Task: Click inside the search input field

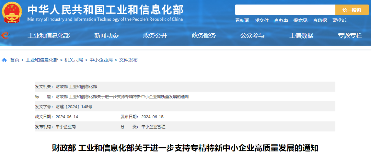Action: [x=285, y=10]
